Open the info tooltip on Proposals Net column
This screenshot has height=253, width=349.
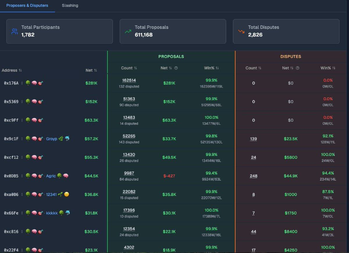(x=177, y=68)
